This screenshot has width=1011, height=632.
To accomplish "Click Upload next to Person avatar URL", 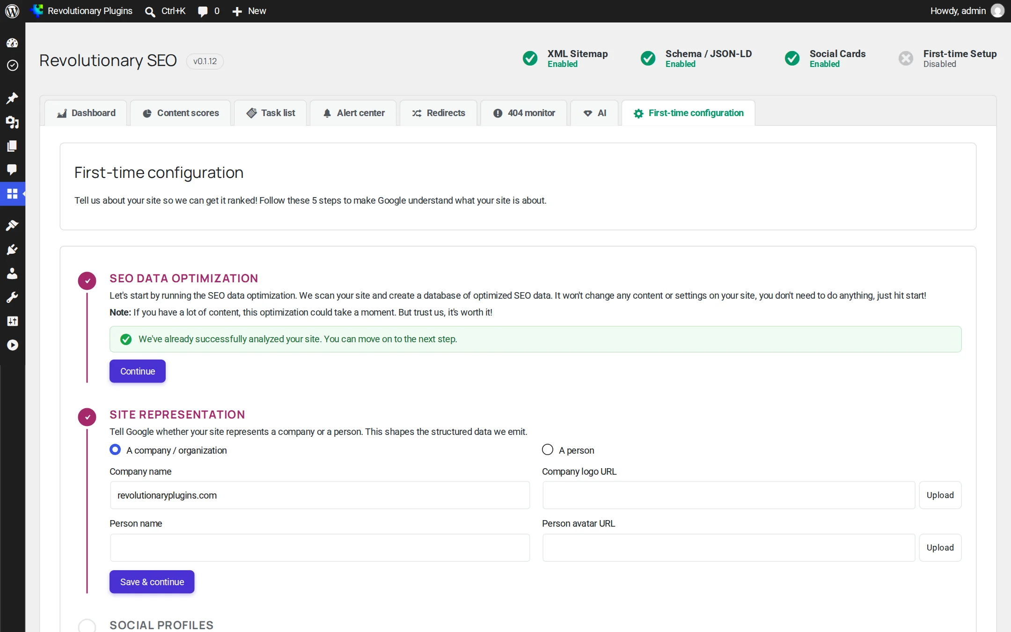I will pos(940,548).
